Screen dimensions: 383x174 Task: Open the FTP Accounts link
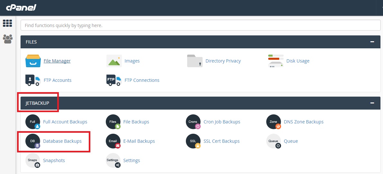point(58,80)
